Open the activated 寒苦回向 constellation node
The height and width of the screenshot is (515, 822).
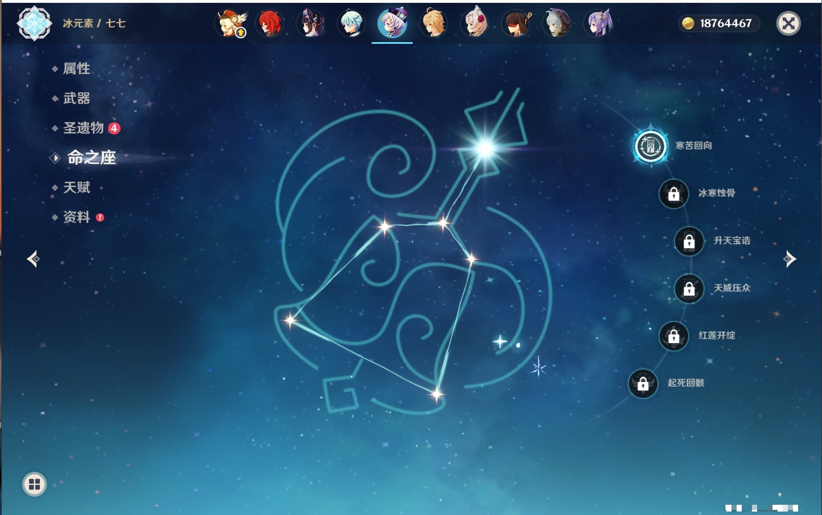tap(651, 146)
